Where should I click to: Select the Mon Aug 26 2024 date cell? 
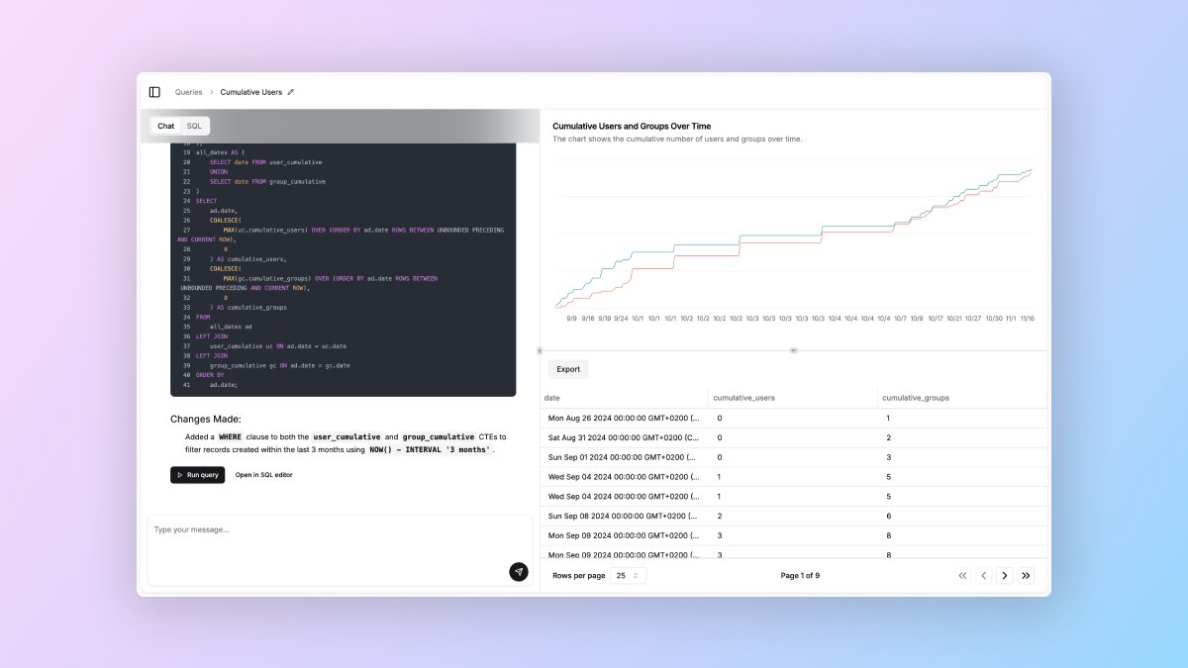622,419
